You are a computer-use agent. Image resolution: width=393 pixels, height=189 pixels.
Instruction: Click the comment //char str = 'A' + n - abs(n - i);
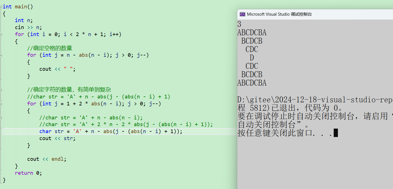click(x=91, y=118)
